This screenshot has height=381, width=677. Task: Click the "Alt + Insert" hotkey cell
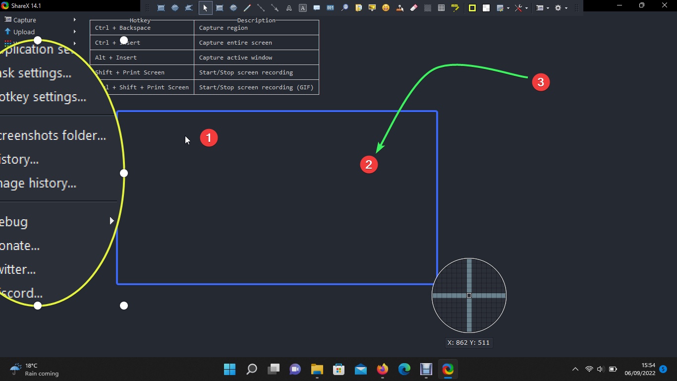point(142,58)
